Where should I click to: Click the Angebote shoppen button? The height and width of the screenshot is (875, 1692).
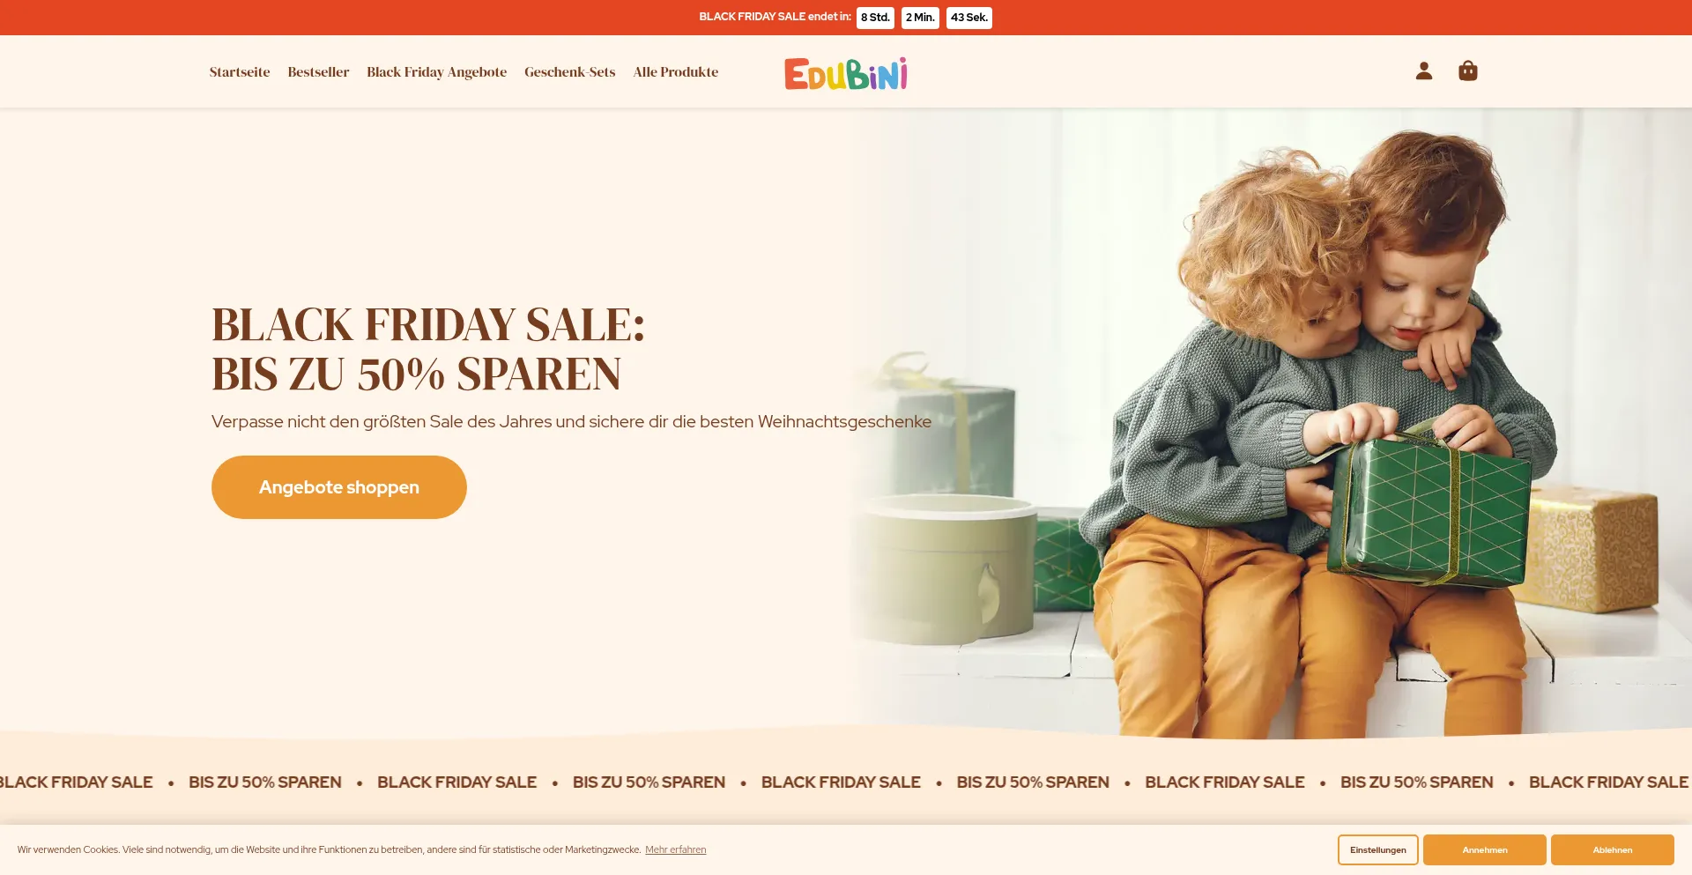(339, 487)
